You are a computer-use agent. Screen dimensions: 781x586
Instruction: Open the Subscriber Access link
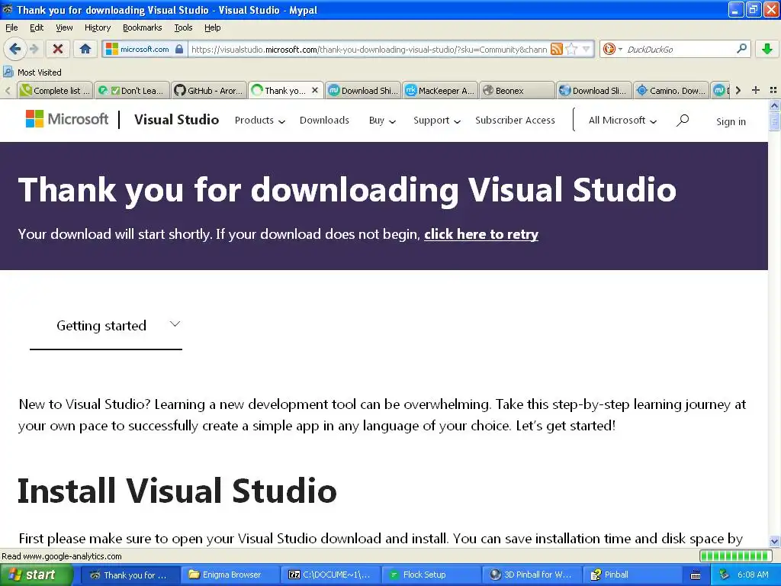tap(515, 120)
